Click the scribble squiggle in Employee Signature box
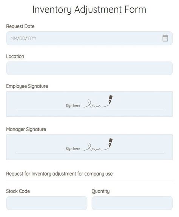 pos(96,104)
